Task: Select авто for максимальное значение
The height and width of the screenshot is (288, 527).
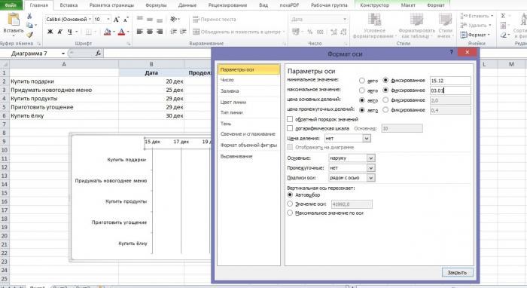Action: tap(362, 90)
